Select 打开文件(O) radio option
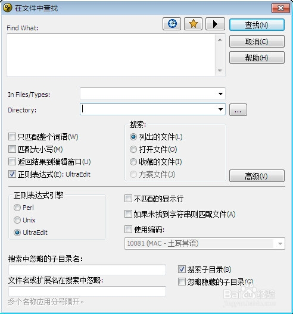 (x=133, y=149)
